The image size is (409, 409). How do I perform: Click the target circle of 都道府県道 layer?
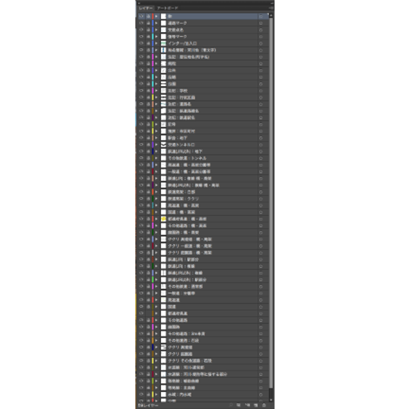coord(261,313)
